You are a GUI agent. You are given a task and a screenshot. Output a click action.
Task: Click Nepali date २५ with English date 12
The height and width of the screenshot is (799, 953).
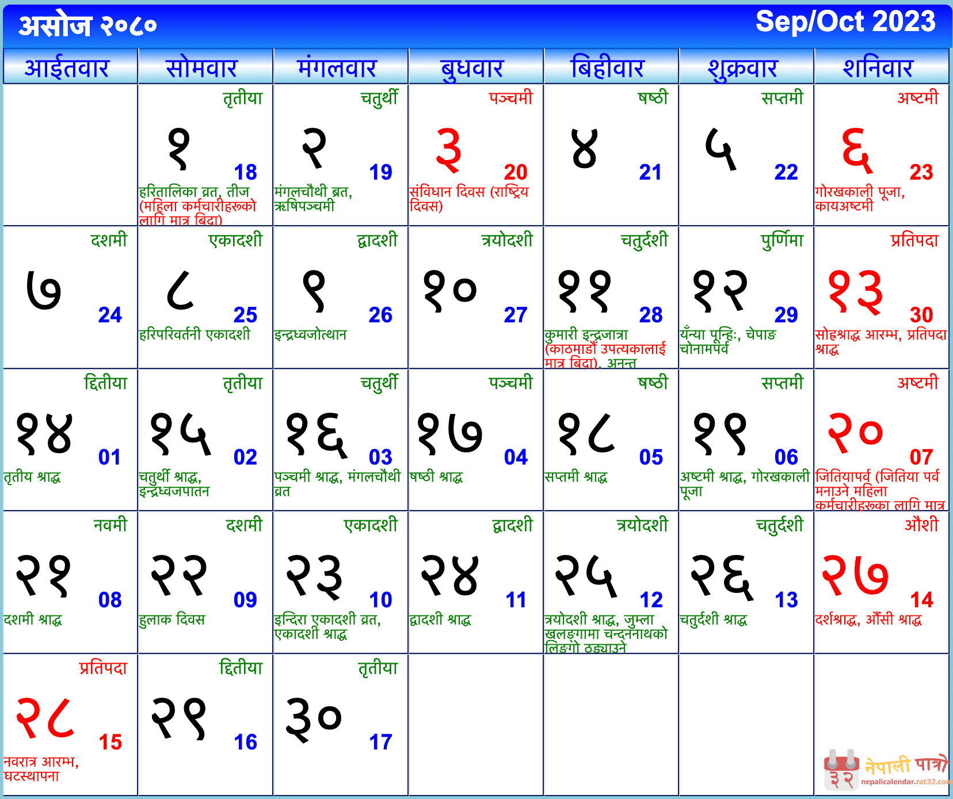[586, 576]
